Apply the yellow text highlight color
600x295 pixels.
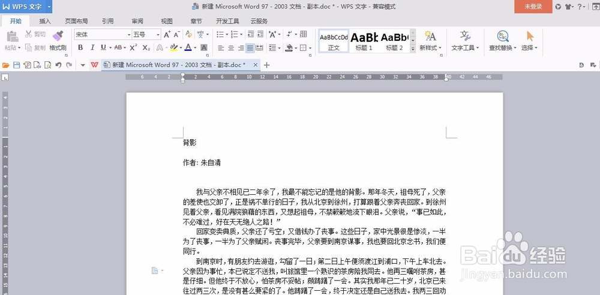pos(174,47)
